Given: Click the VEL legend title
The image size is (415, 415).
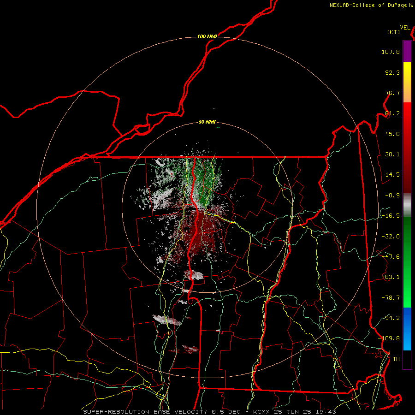Looking at the screenshot, I should coord(405,28).
